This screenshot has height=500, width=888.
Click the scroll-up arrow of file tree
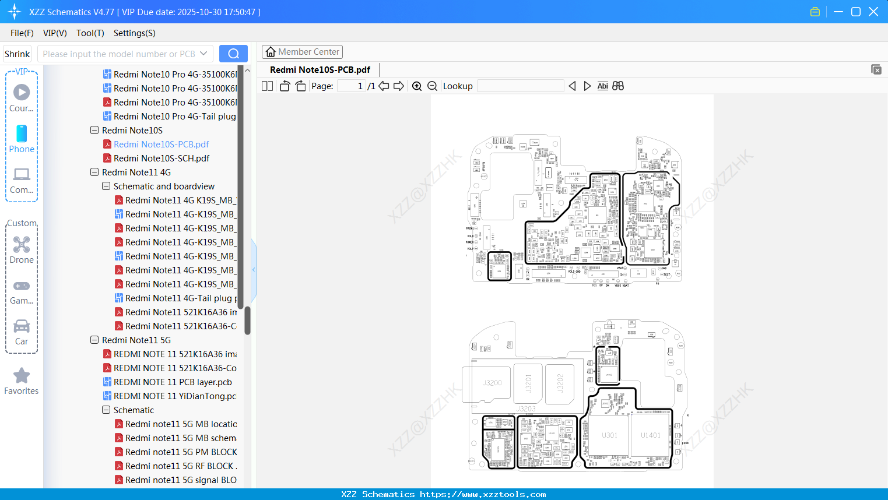point(247,71)
